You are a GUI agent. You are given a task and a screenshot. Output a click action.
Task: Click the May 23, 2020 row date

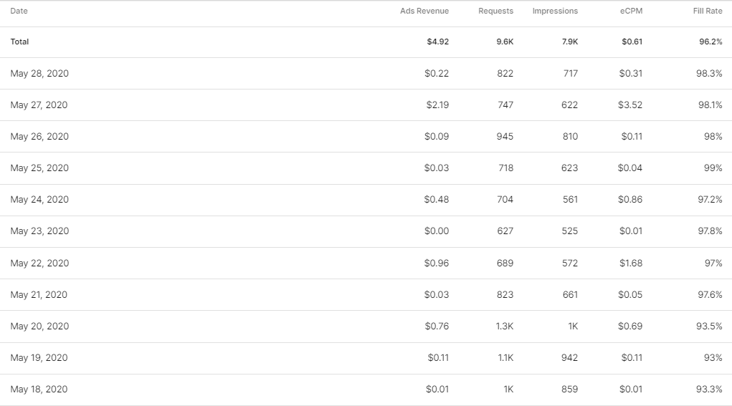(39, 231)
